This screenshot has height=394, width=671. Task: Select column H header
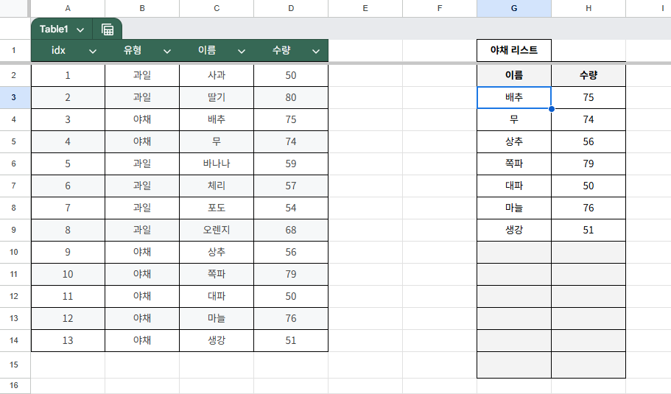pyautogui.click(x=589, y=8)
